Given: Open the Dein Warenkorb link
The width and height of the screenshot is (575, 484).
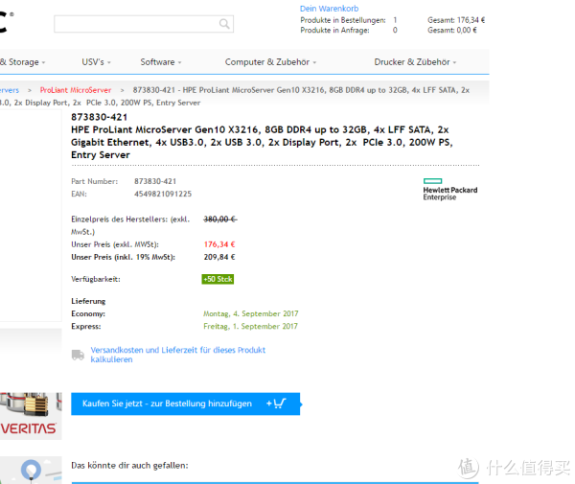Looking at the screenshot, I should (x=329, y=9).
